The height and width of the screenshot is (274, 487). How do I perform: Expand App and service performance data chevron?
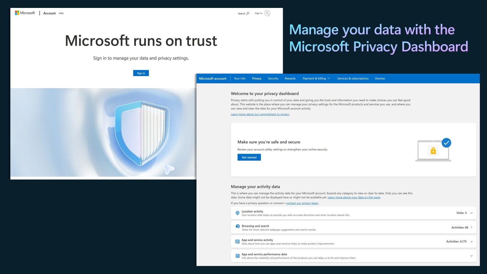(x=471, y=256)
